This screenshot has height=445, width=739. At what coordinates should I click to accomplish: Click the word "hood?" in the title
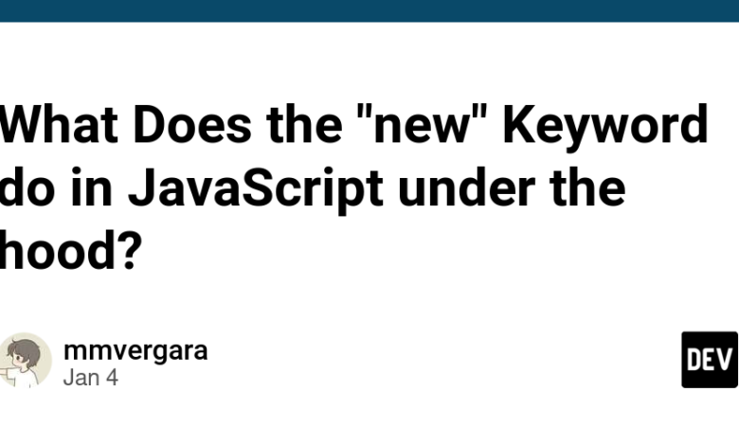click(x=71, y=251)
